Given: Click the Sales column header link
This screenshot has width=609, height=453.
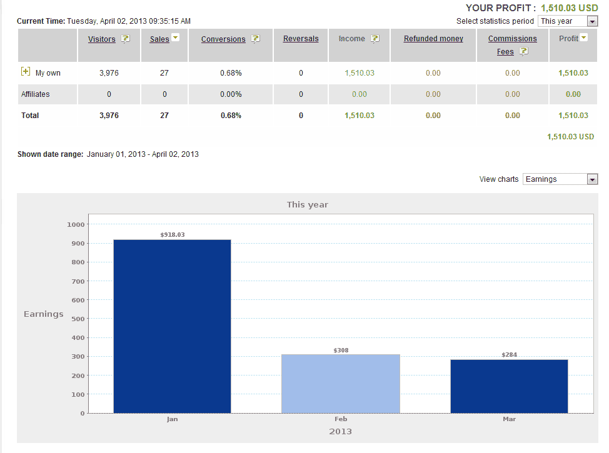Looking at the screenshot, I should (x=159, y=39).
